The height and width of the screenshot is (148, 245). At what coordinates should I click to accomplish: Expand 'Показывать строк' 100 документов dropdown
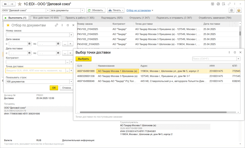pos(71,82)
